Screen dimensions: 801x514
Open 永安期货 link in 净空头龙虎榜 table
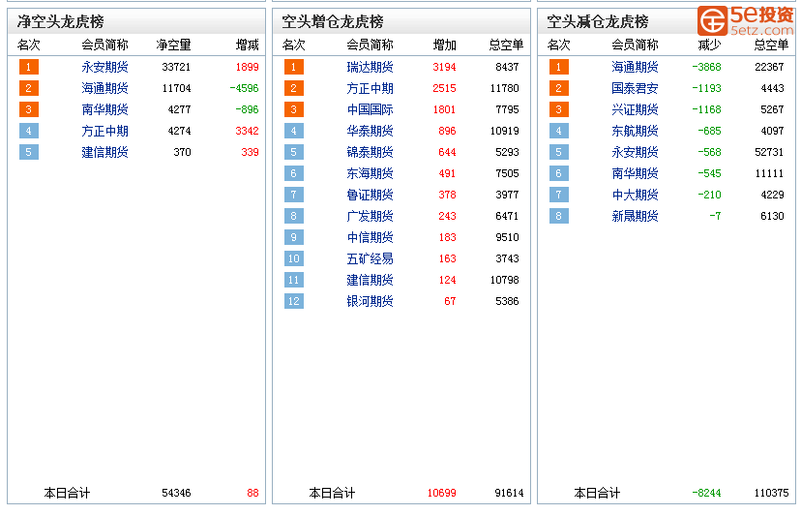coord(104,67)
